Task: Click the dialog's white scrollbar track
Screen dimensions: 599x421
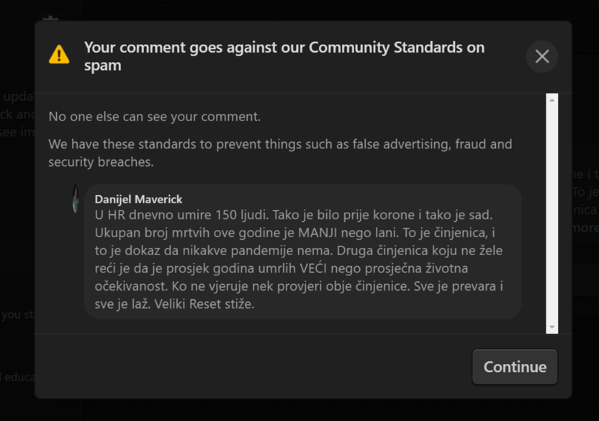Action: pos(552,216)
